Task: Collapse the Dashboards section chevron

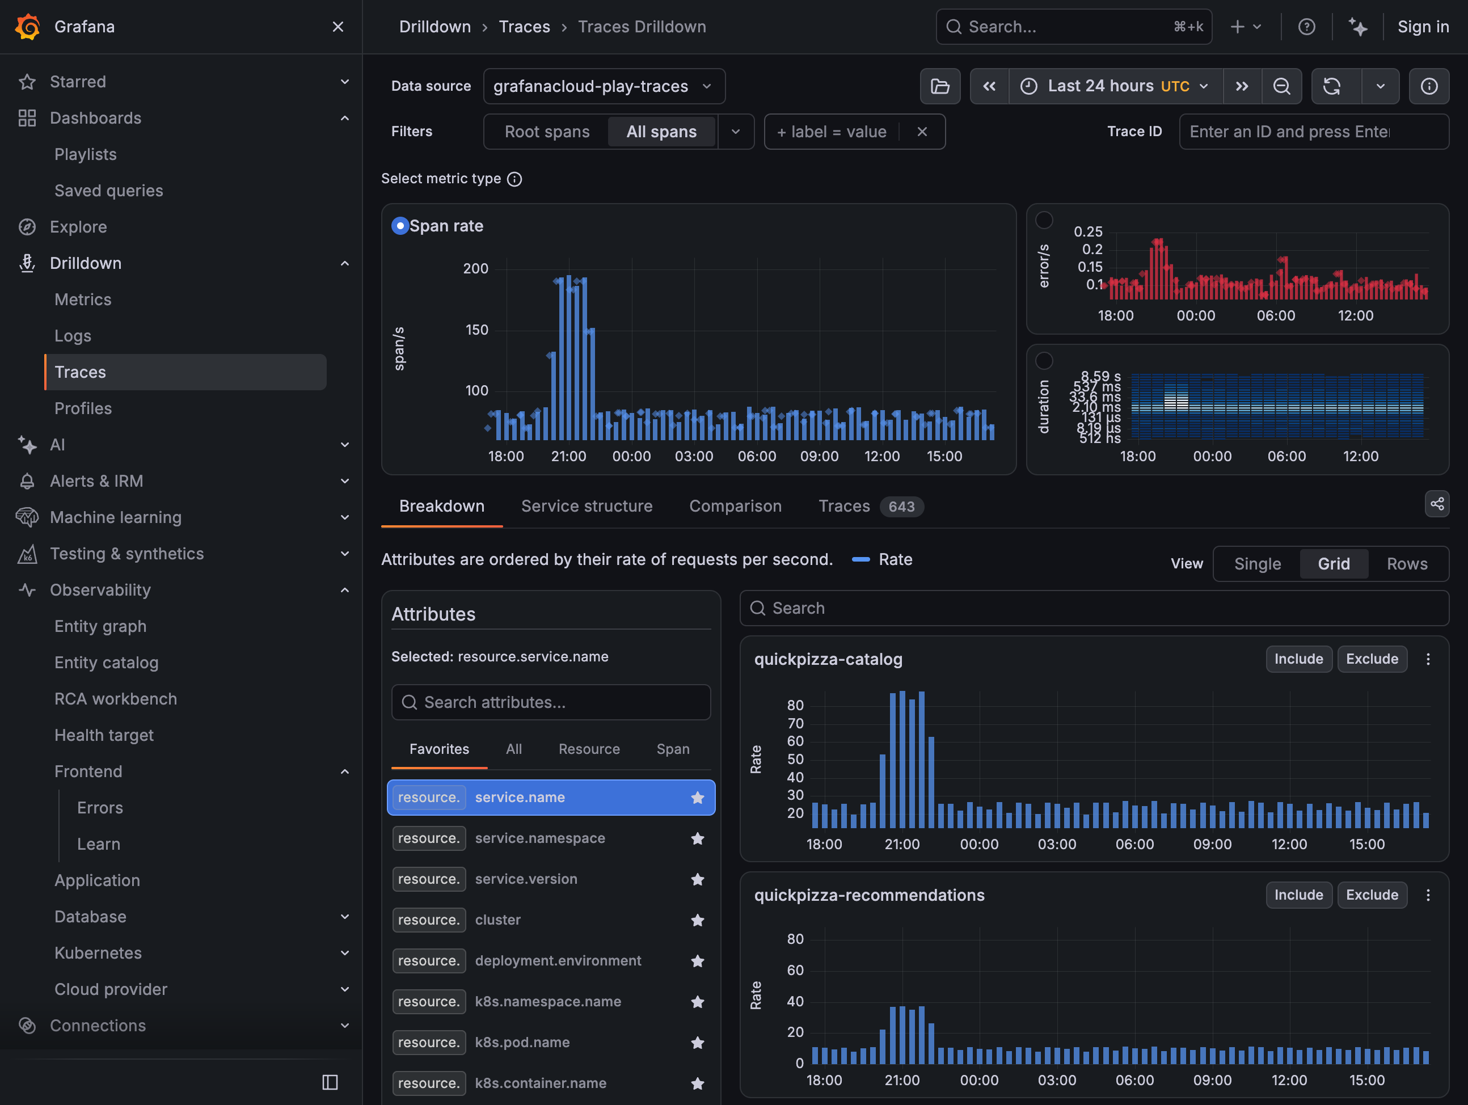Action: pos(344,118)
